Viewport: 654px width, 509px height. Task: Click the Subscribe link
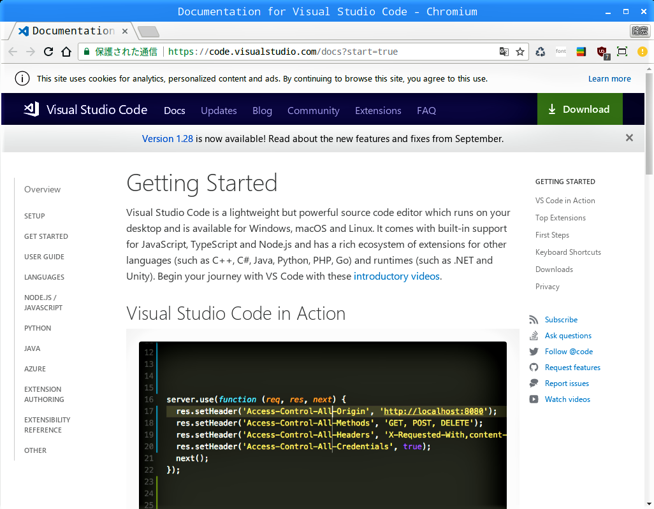click(x=561, y=320)
